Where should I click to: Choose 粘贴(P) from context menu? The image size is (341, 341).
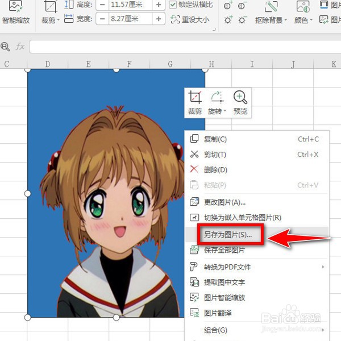coord(257,185)
